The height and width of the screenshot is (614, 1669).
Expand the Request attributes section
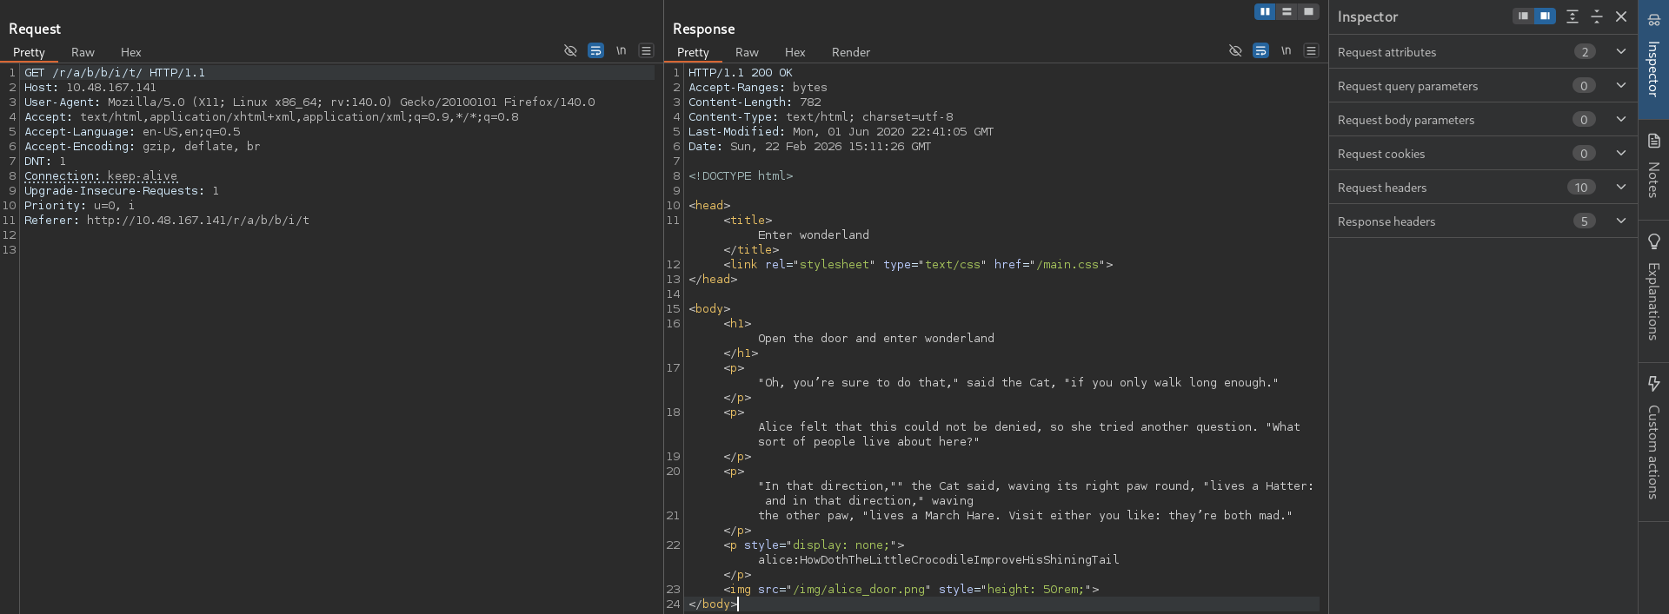coord(1620,51)
